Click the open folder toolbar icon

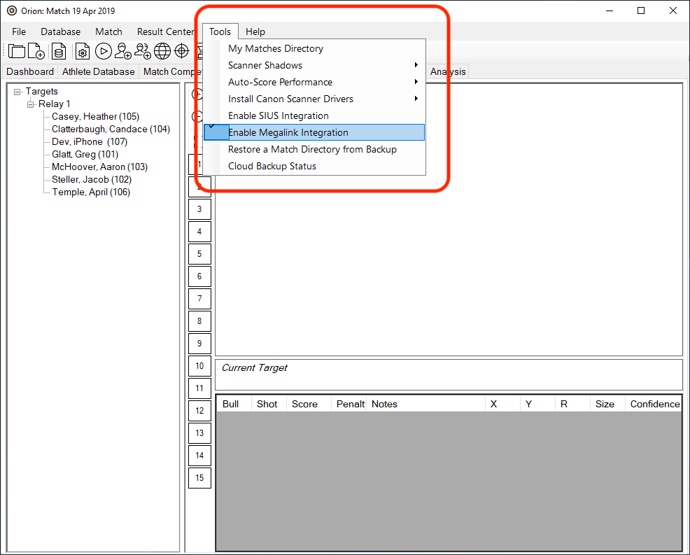(x=17, y=51)
